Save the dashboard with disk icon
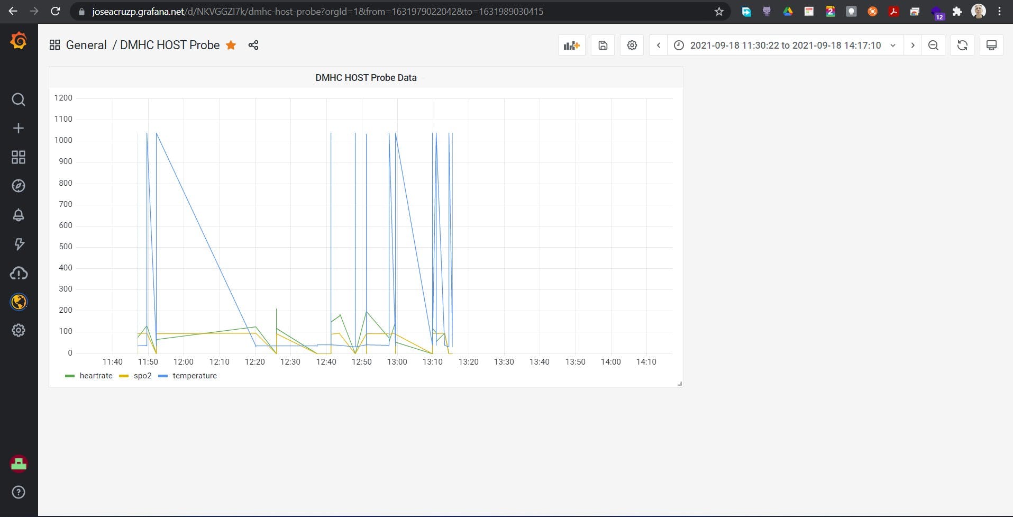The height and width of the screenshot is (517, 1013). pos(603,46)
